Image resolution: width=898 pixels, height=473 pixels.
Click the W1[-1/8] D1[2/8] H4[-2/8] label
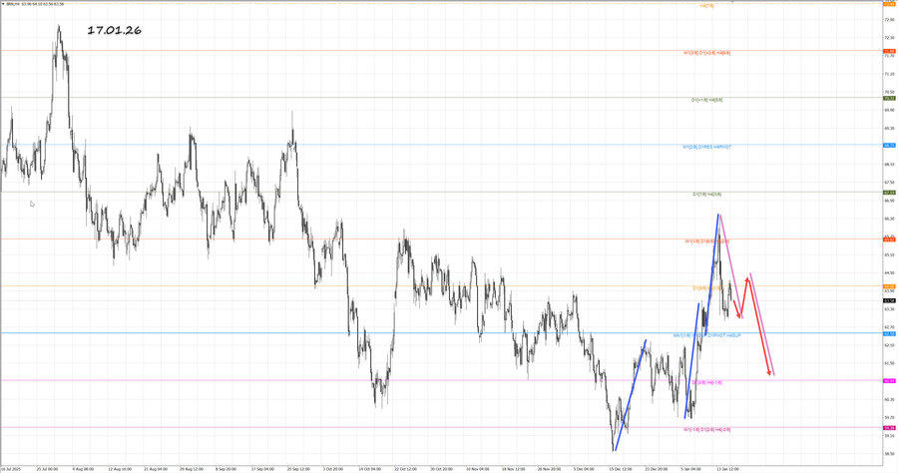click(706, 429)
